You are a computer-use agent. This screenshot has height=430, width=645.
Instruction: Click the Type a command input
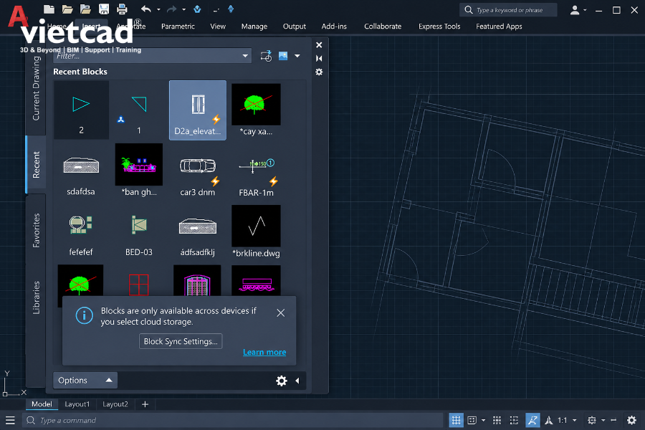point(234,420)
